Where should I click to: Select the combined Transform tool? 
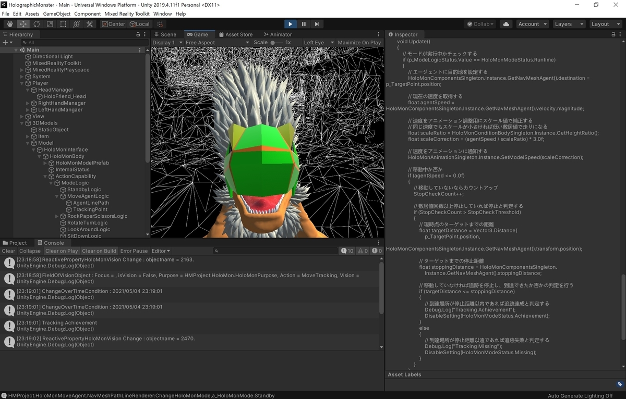point(76,24)
